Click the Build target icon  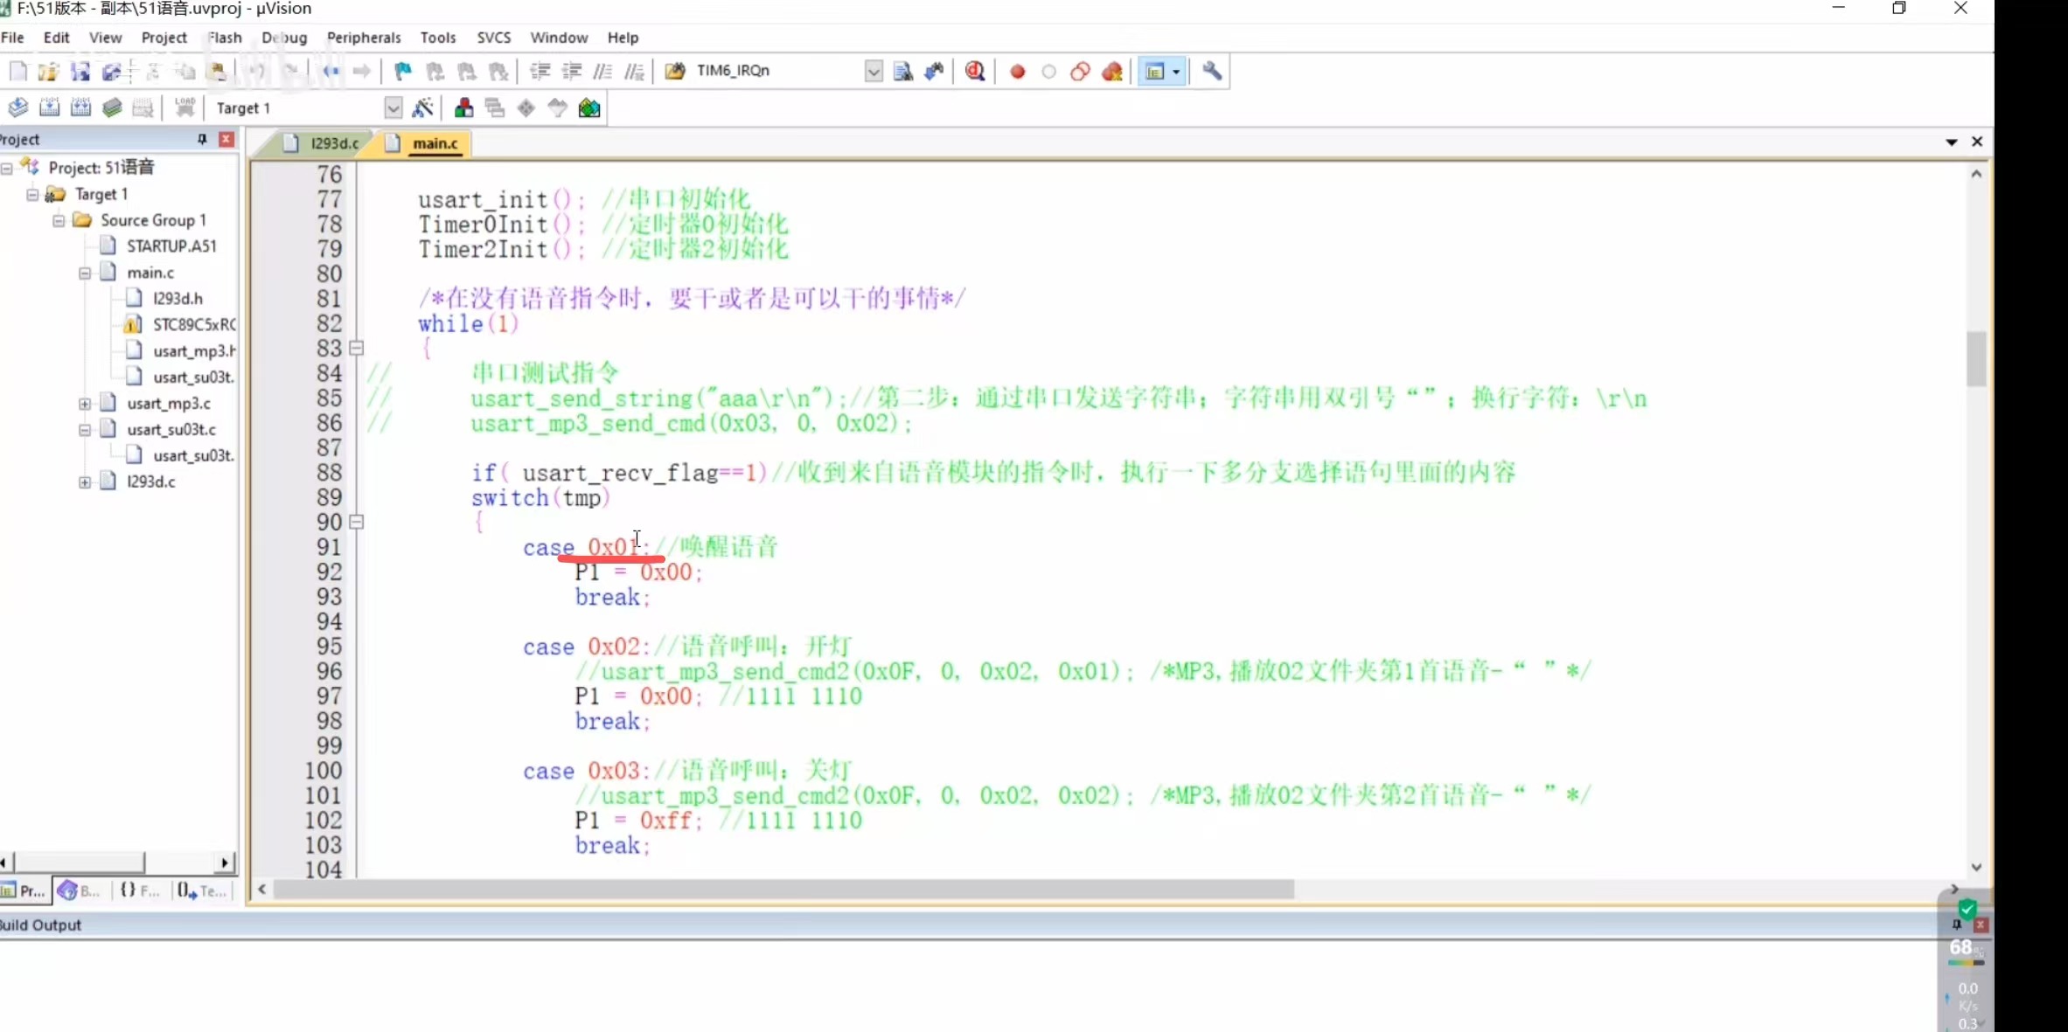[50, 107]
